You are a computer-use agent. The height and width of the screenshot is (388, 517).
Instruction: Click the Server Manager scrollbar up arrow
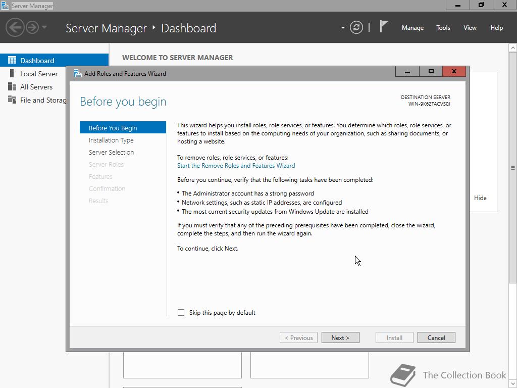click(513, 48)
